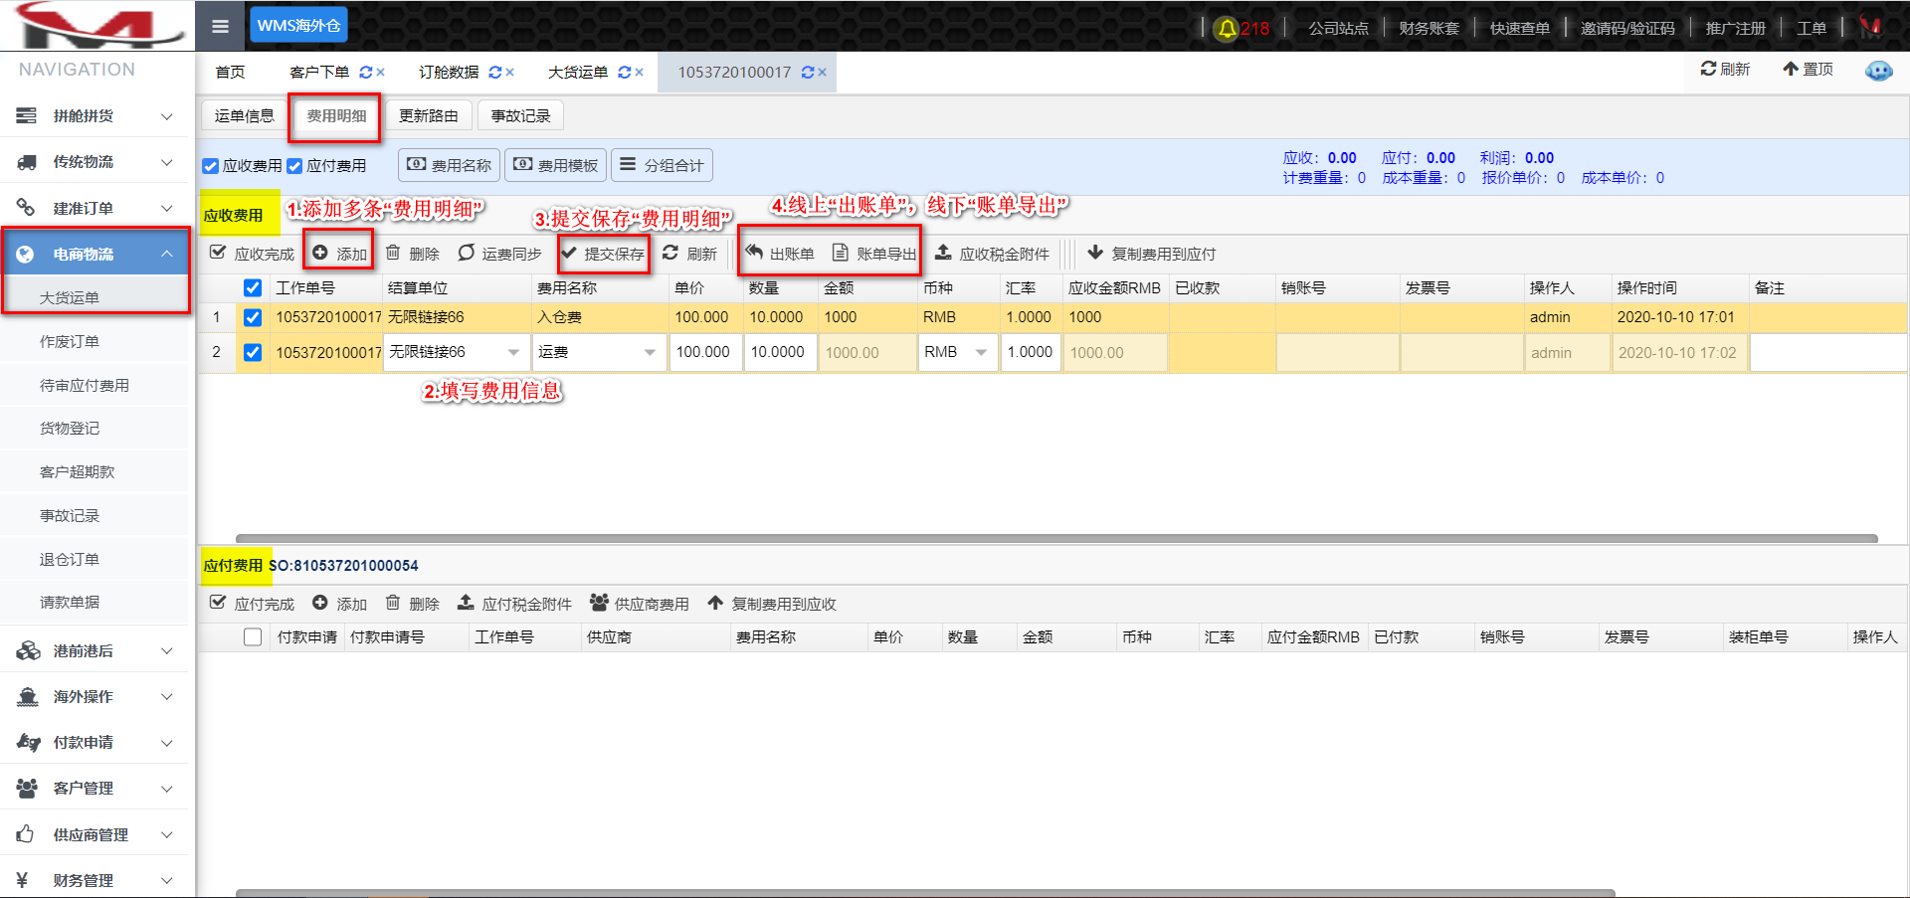Click 复制费用到应收 button
Screen dimensions: 1910x898
[x=772, y=604]
